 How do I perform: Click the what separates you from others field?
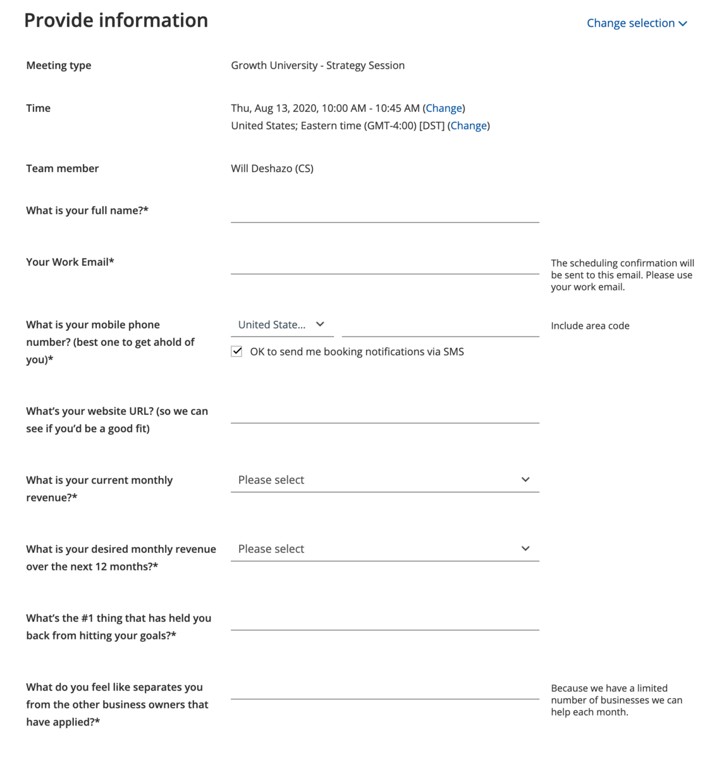pyautogui.click(x=385, y=688)
